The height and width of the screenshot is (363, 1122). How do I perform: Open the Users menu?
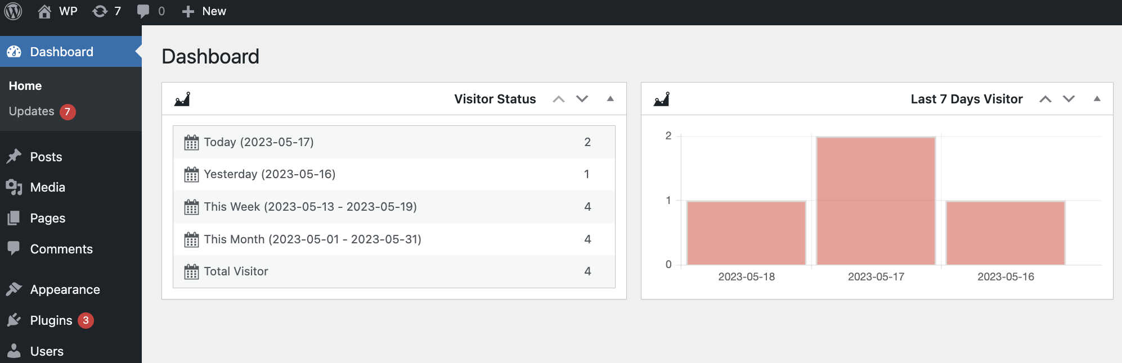(47, 351)
